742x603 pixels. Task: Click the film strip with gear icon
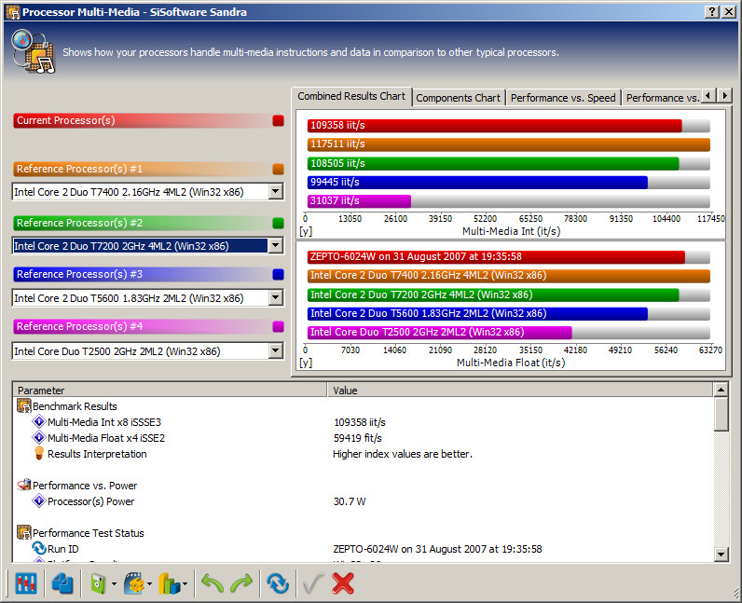tap(134, 583)
